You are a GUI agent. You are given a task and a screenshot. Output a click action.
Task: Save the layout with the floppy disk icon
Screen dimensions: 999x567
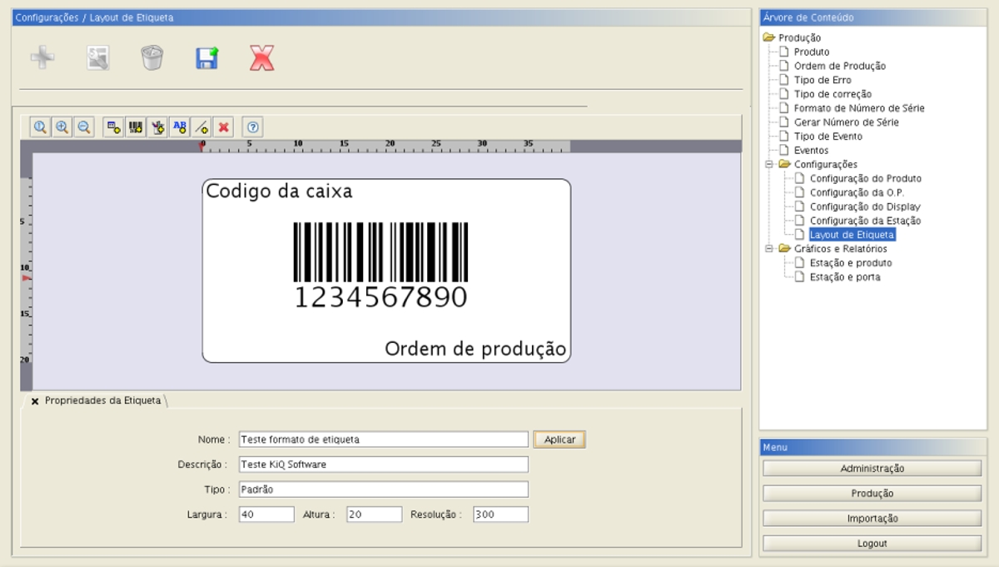coord(207,57)
